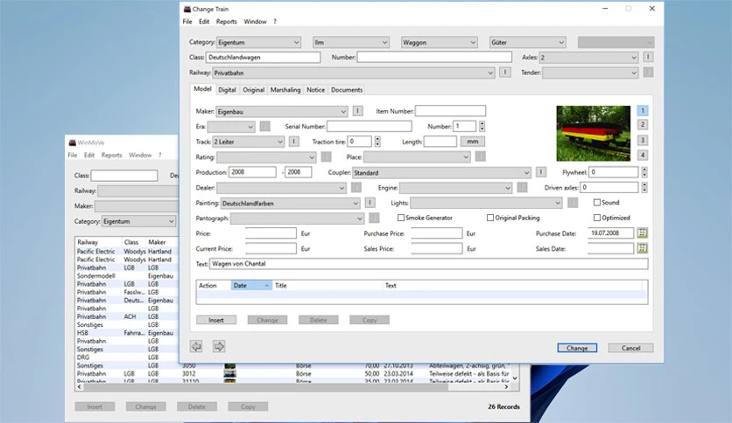Viewport: 732px width, 423px height.
Task: Open the Notice tab
Action: (x=315, y=90)
